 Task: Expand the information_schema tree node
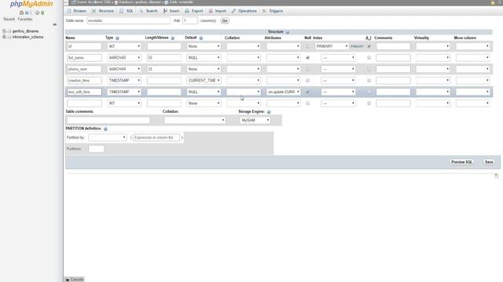(4, 37)
